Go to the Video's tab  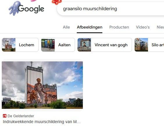(x=143, y=27)
